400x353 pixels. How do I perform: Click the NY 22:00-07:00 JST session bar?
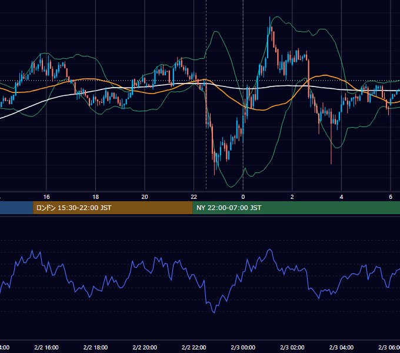tap(296, 208)
